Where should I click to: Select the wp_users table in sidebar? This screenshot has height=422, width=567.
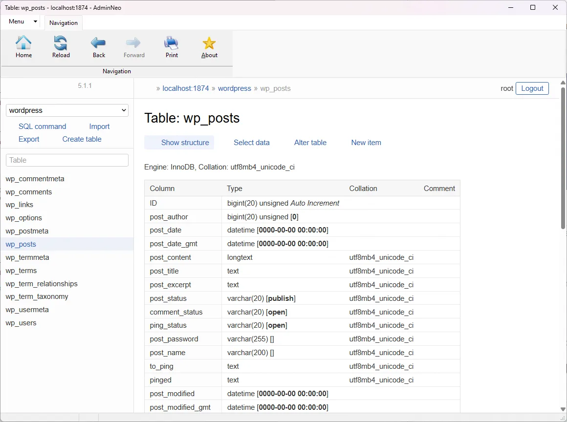(x=21, y=322)
